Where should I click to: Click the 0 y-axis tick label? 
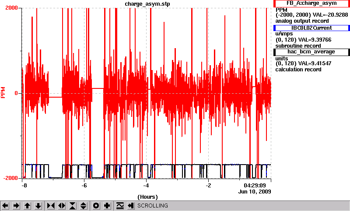[16, 93]
